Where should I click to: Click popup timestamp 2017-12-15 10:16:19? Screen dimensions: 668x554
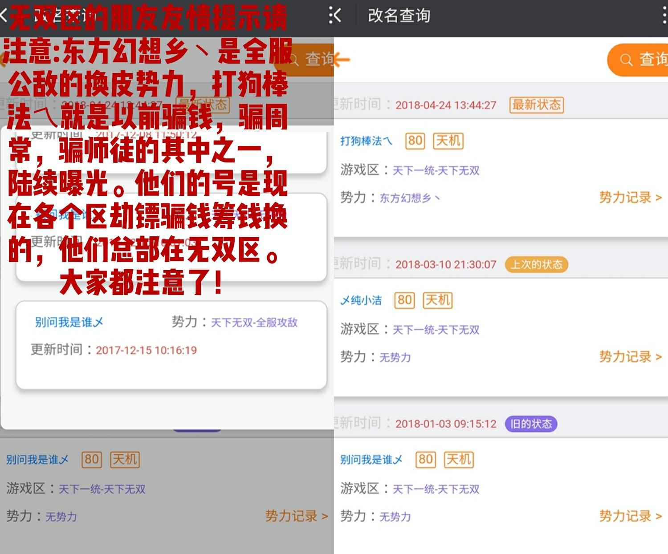(x=147, y=350)
